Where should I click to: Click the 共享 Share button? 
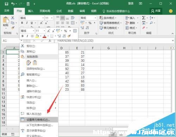coord(156,11)
